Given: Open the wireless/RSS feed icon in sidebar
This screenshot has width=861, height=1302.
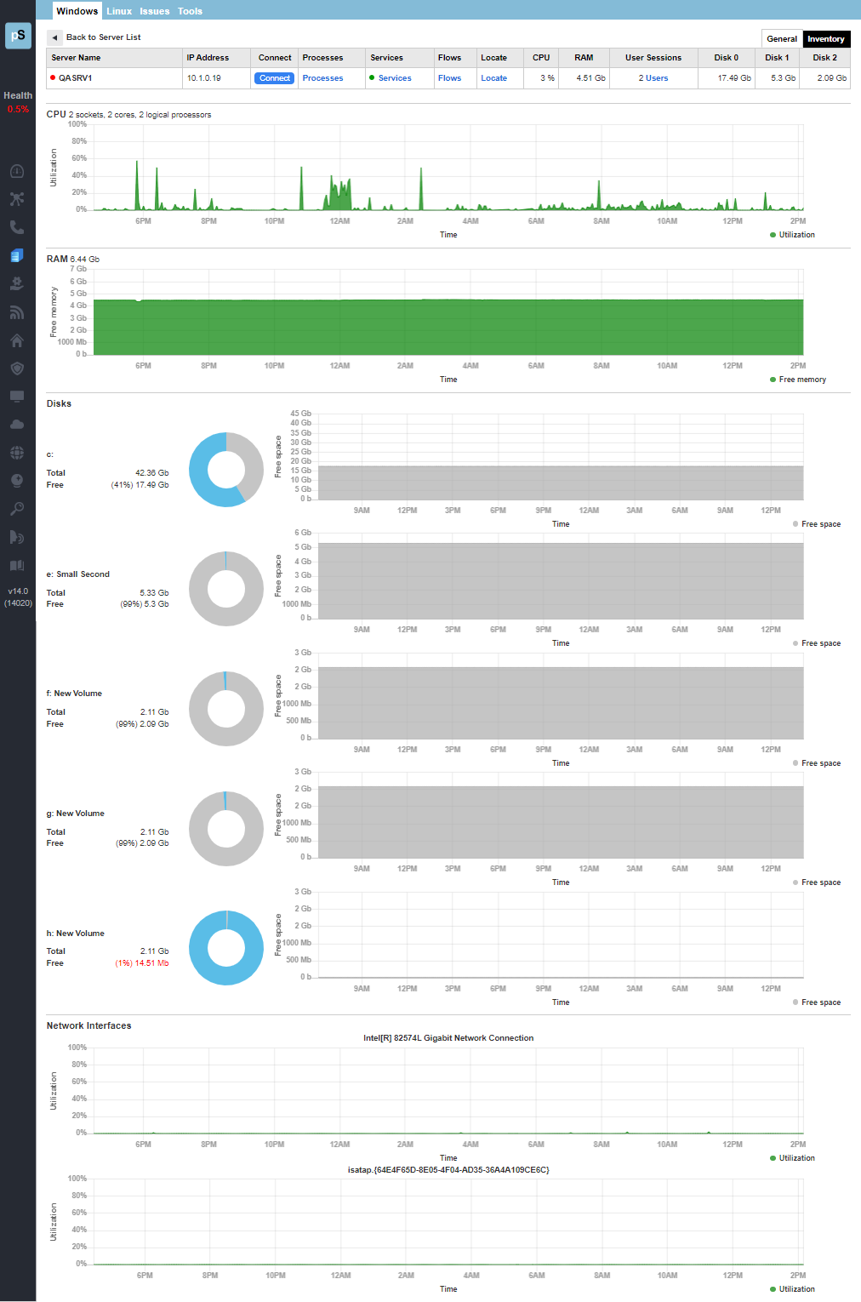Looking at the screenshot, I should pyautogui.click(x=17, y=311).
